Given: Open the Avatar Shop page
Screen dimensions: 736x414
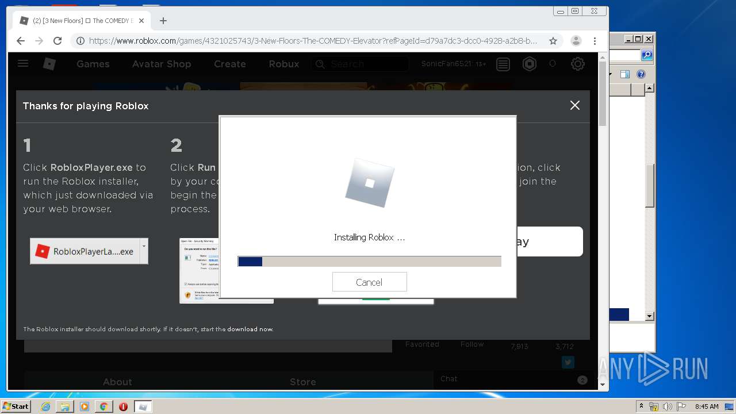Looking at the screenshot, I should coord(162,64).
